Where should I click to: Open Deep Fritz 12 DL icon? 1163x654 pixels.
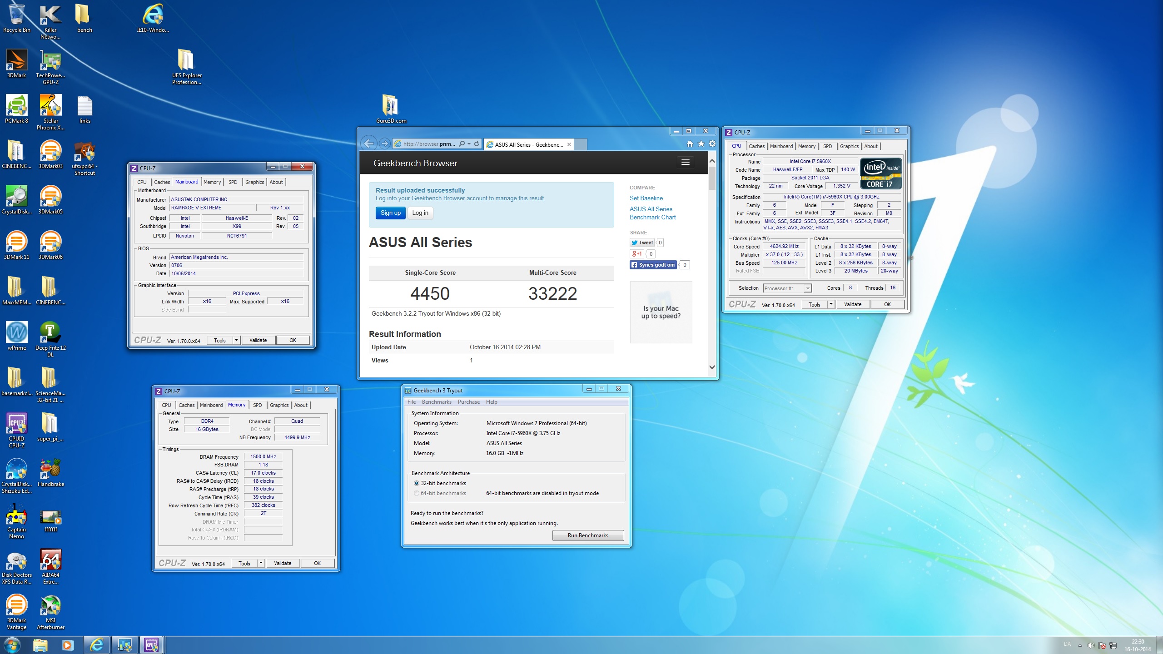pos(50,340)
